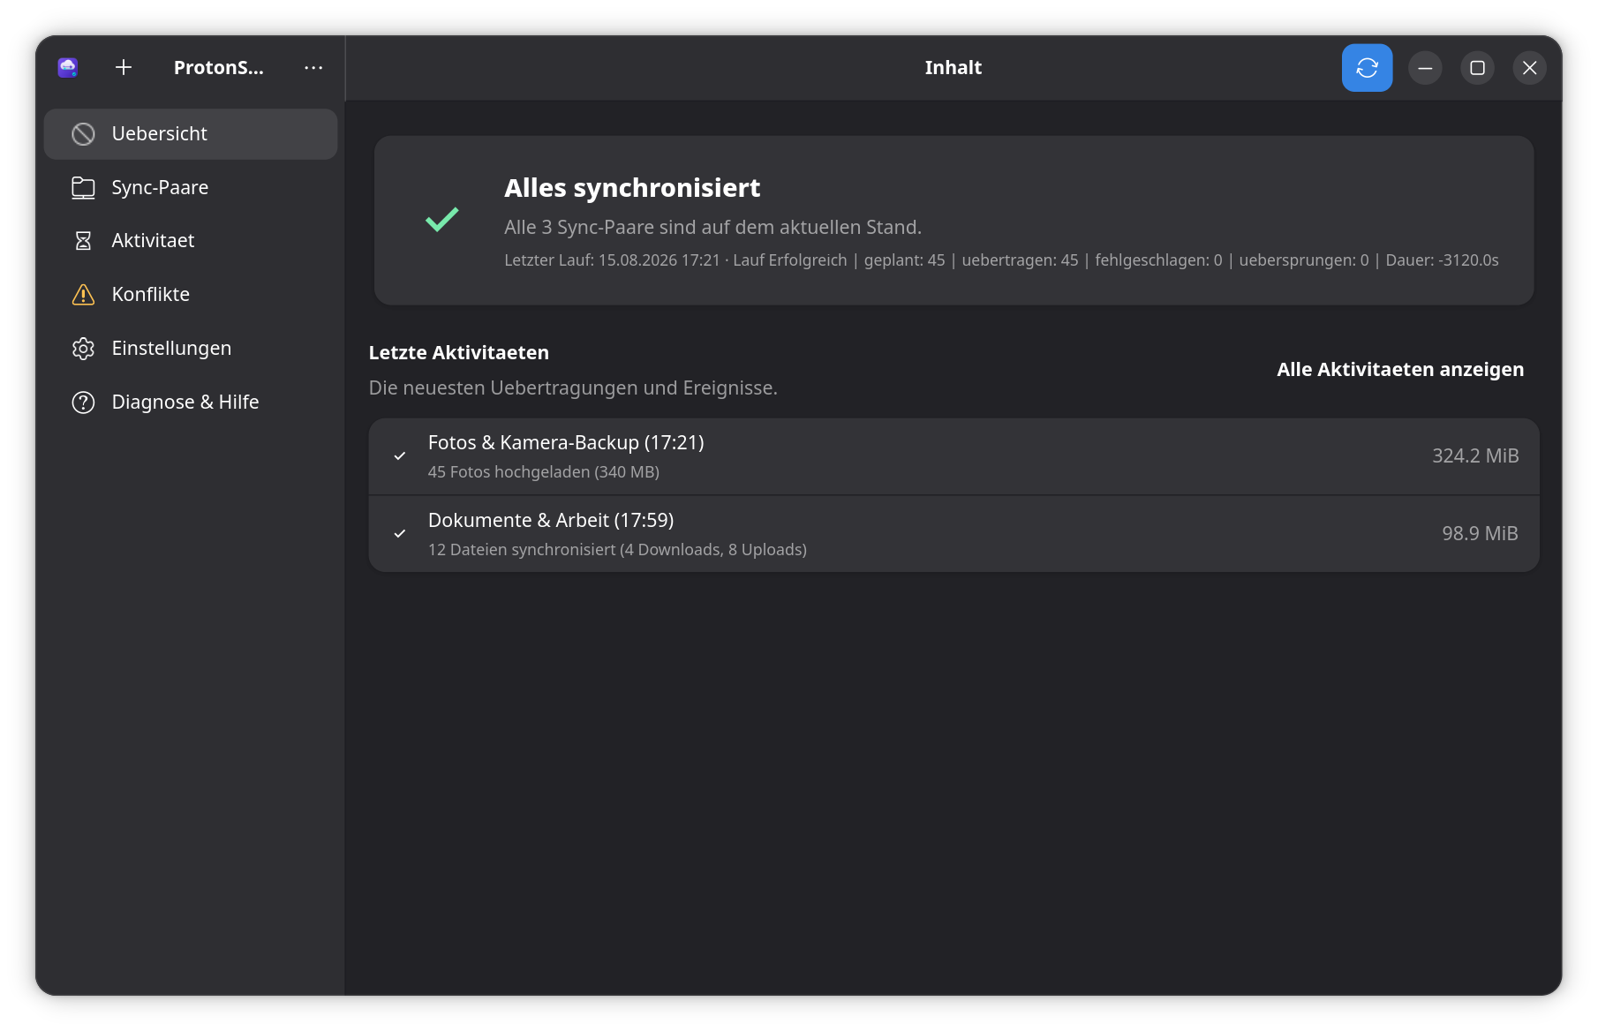Screen dimensions: 1598x1031
Task: Switch to the Aktivitaet view
Action: pyautogui.click(x=191, y=241)
